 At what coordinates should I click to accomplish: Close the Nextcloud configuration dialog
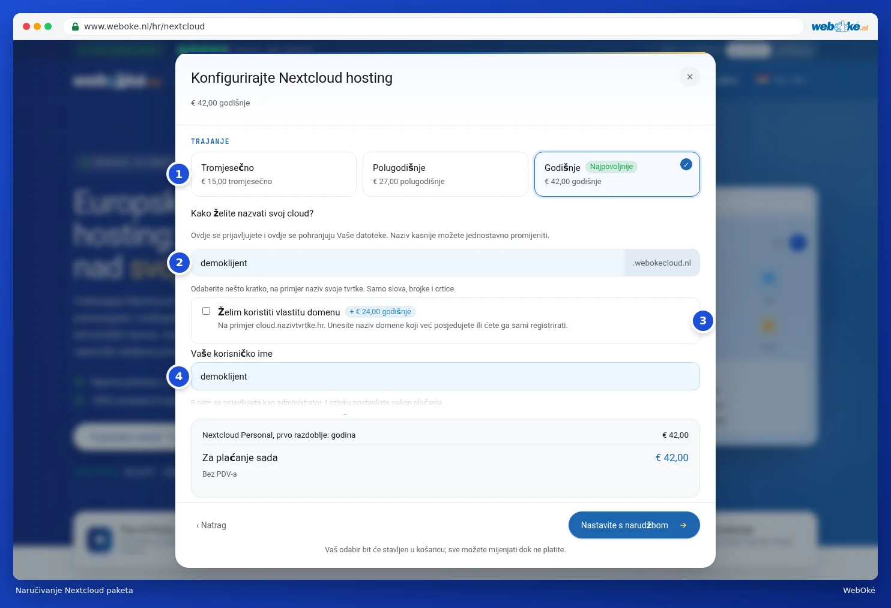689,77
